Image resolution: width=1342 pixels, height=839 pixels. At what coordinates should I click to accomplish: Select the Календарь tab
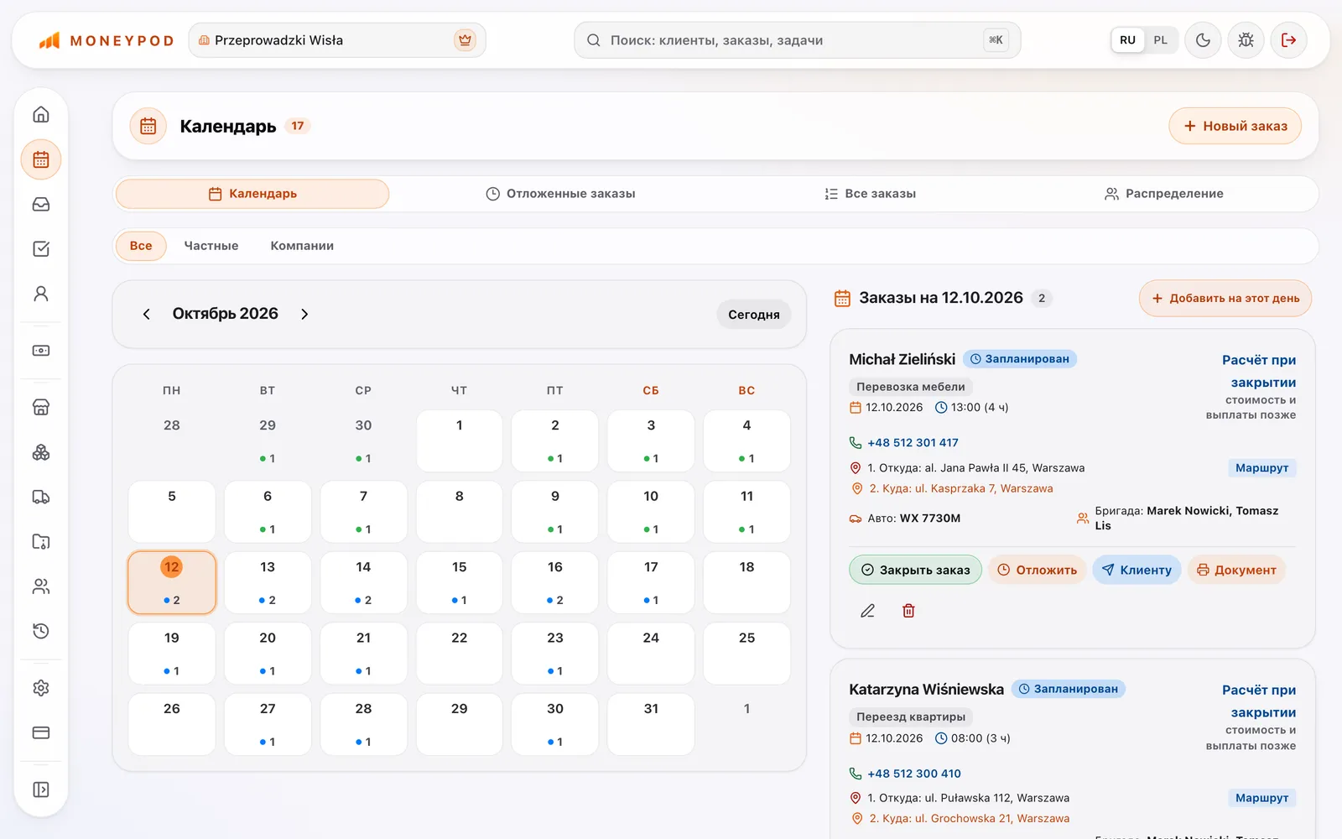click(x=252, y=194)
